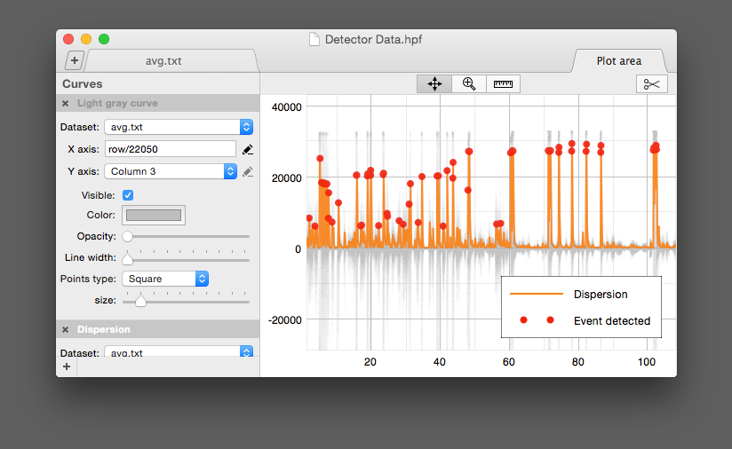Open the Dataset dropdown for Light gray curve
This screenshot has width=732, height=449.
[x=178, y=127]
